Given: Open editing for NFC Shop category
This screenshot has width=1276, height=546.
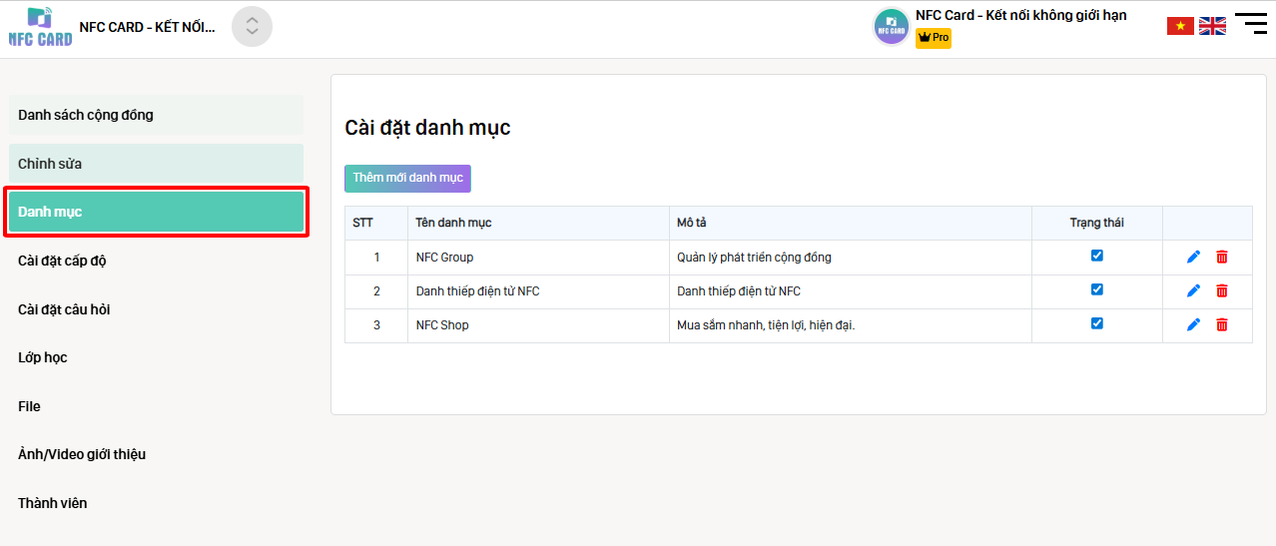Looking at the screenshot, I should coord(1193,325).
